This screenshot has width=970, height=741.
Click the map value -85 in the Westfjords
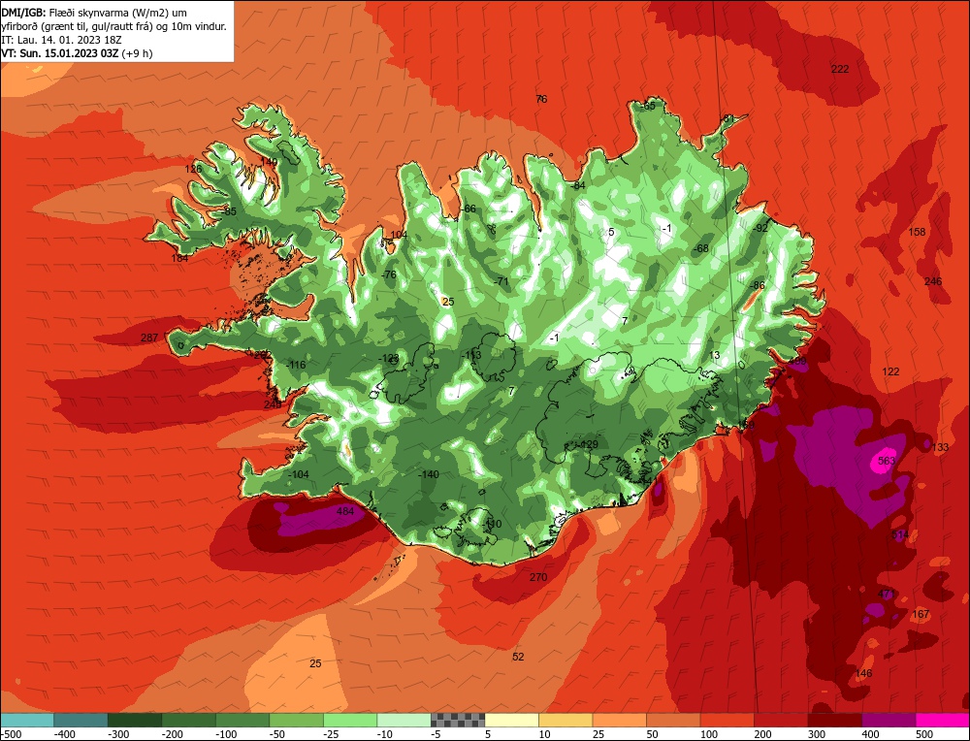pyautogui.click(x=229, y=211)
